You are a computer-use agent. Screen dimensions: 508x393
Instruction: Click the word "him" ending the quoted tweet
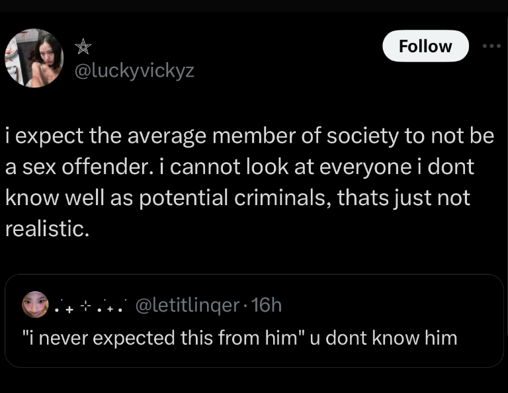click(439, 338)
